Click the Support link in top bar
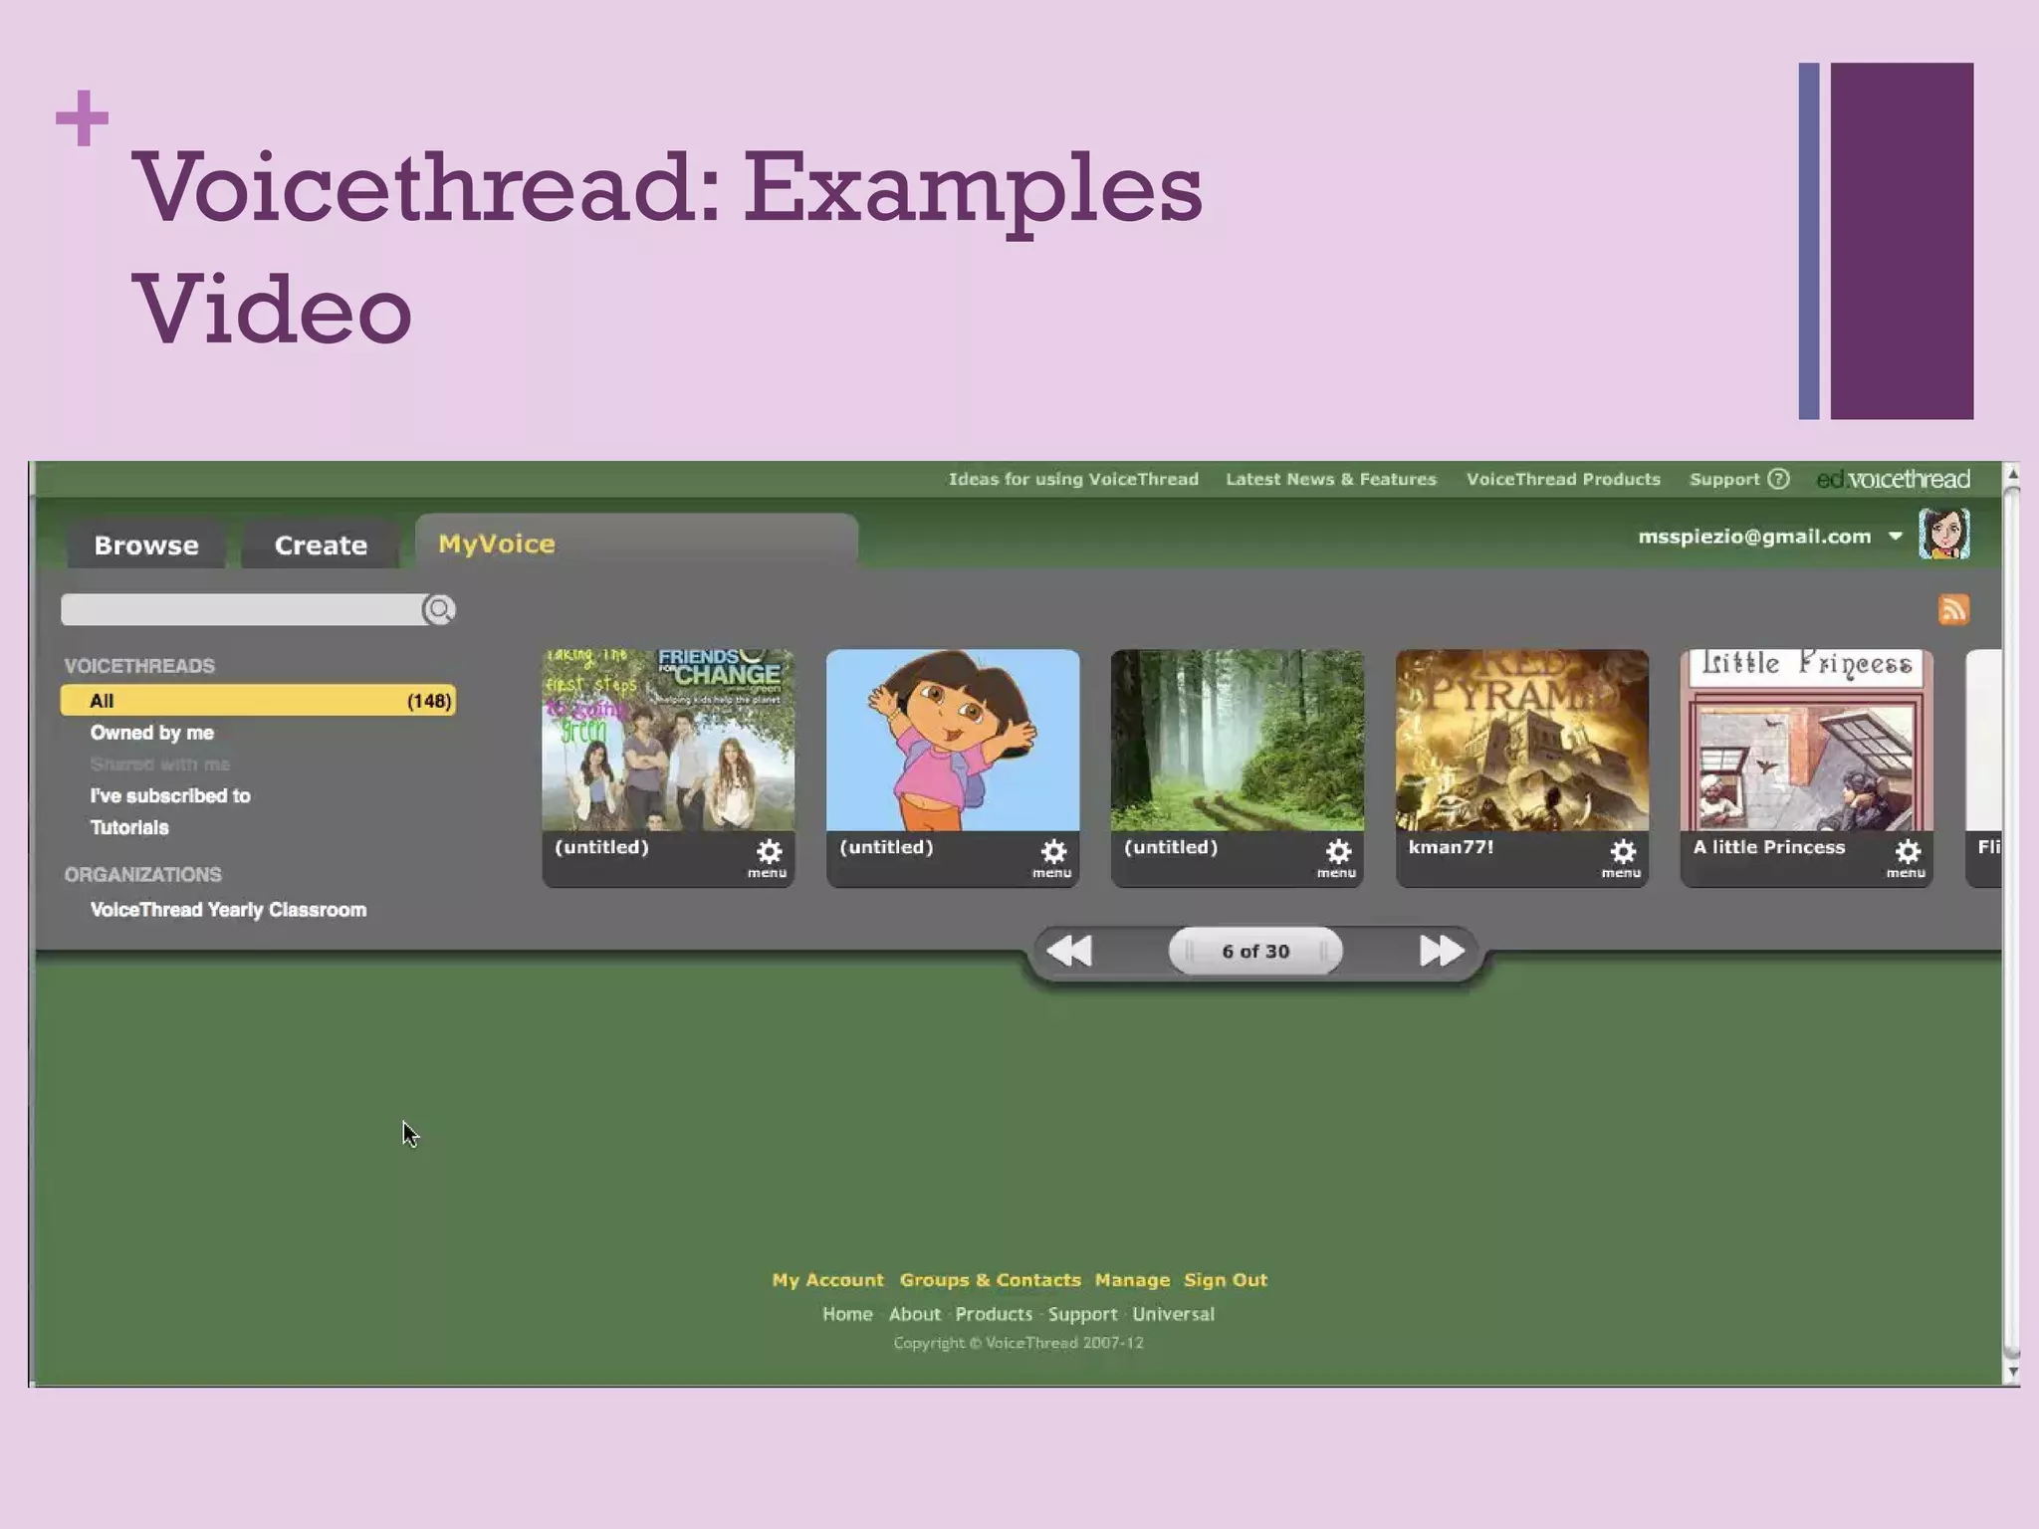 point(1724,479)
